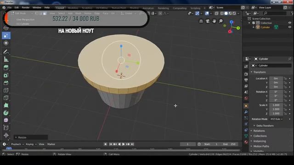The width and height of the screenshot is (294, 165).
Task: Toggle the Rotation X lock
Action: [285, 92]
